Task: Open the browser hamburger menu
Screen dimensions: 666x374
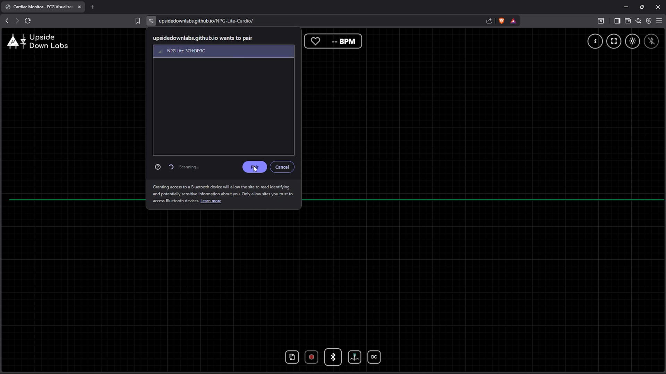Action: [659, 21]
